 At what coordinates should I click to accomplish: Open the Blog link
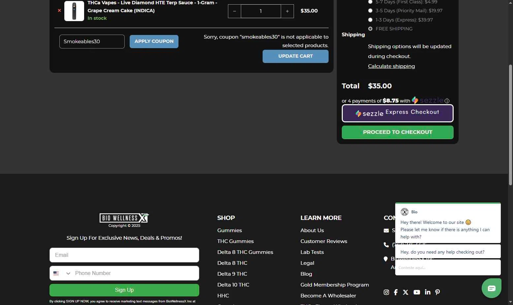306,274
